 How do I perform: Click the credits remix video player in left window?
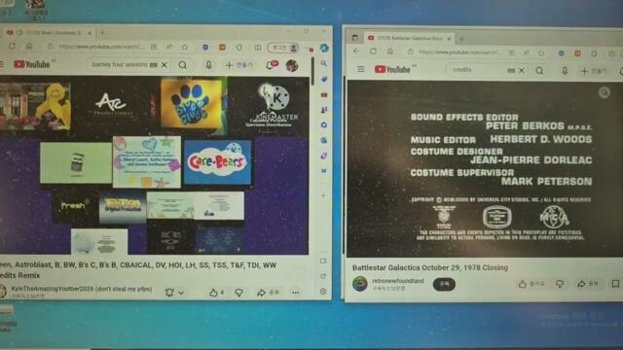(154, 165)
